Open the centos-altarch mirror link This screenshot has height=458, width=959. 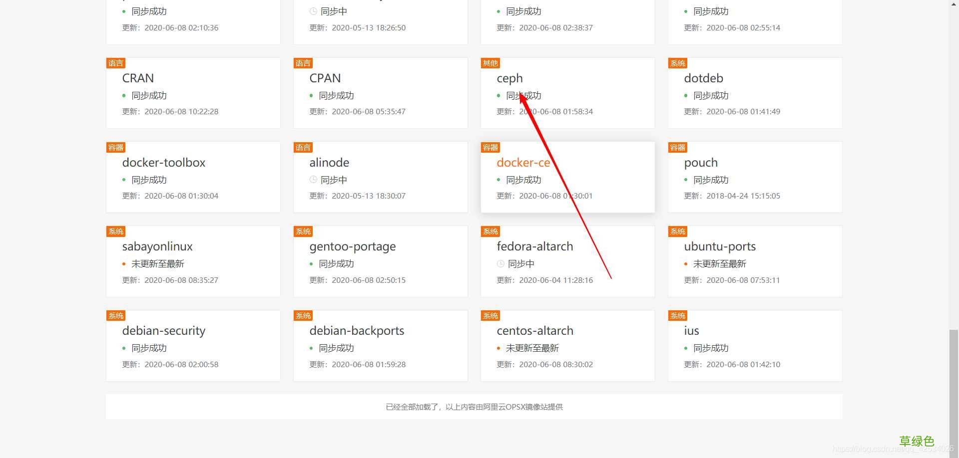point(535,331)
